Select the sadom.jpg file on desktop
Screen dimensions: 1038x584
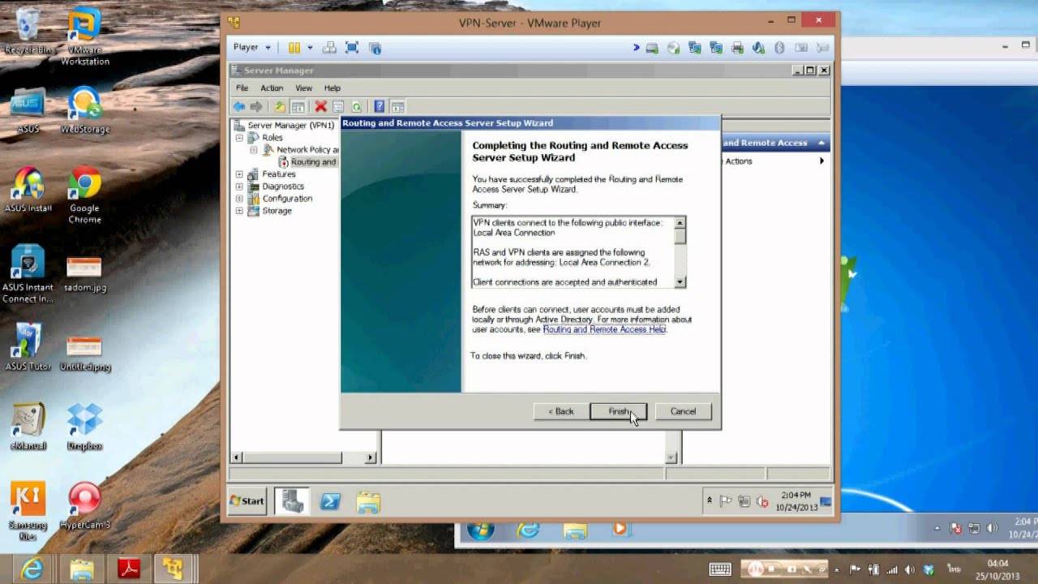(84, 274)
